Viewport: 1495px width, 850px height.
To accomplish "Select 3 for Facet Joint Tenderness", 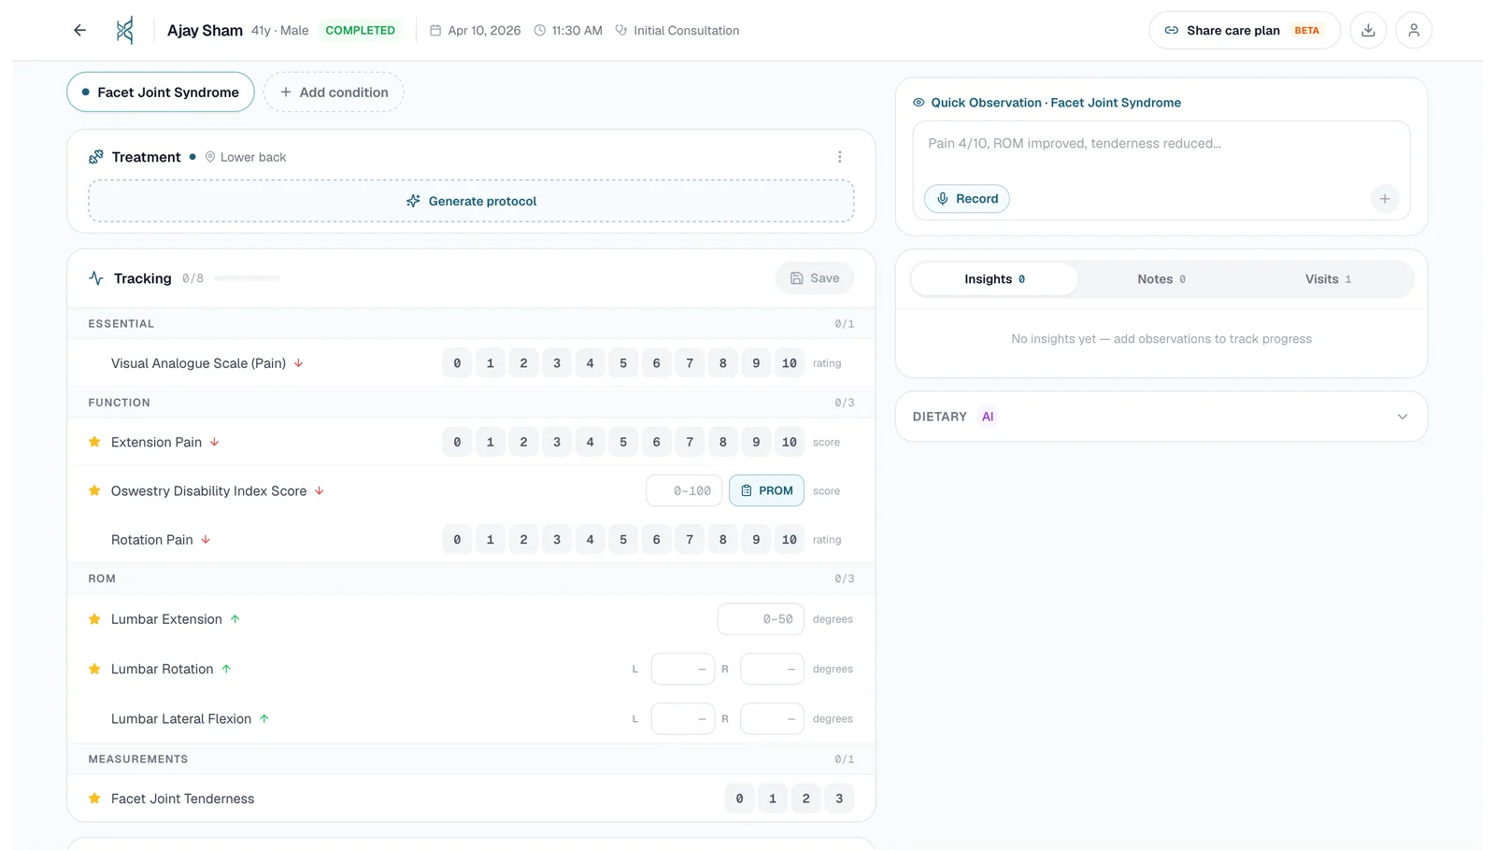I will point(839,799).
